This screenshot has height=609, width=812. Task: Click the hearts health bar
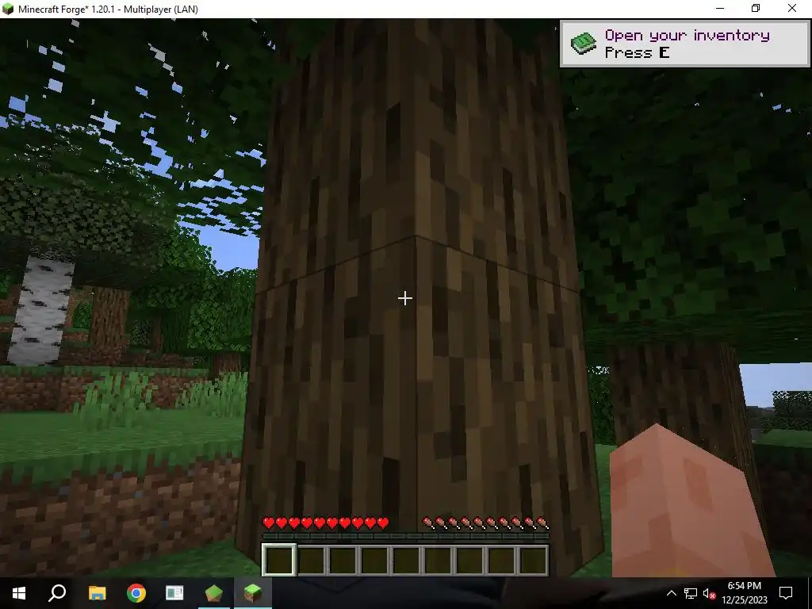tap(326, 523)
